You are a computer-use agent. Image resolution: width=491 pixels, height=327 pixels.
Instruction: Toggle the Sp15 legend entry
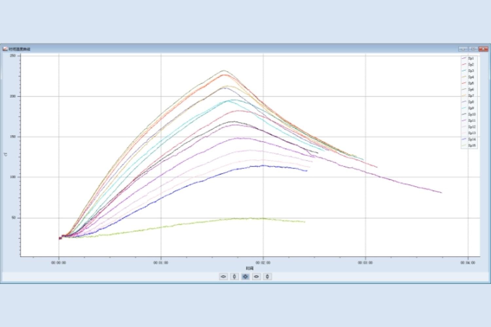pos(471,146)
